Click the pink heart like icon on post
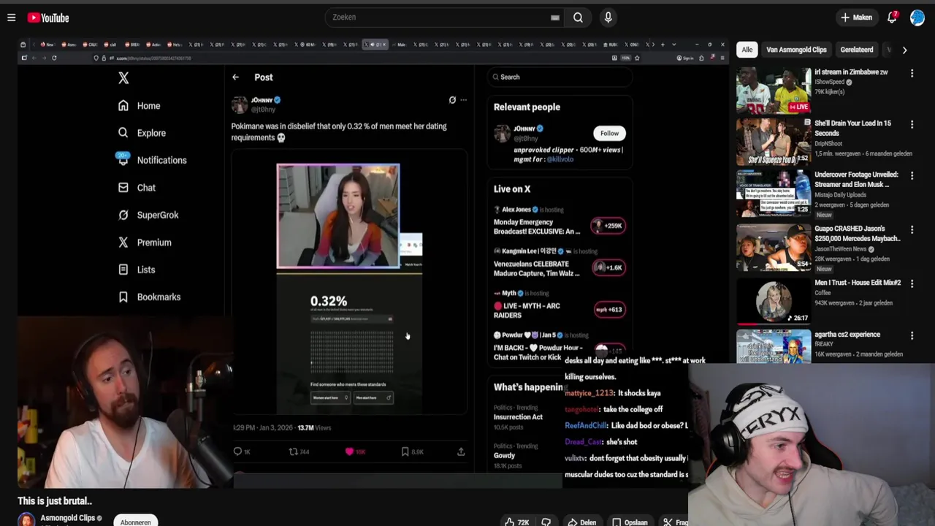This screenshot has width=935, height=526. 350,451
